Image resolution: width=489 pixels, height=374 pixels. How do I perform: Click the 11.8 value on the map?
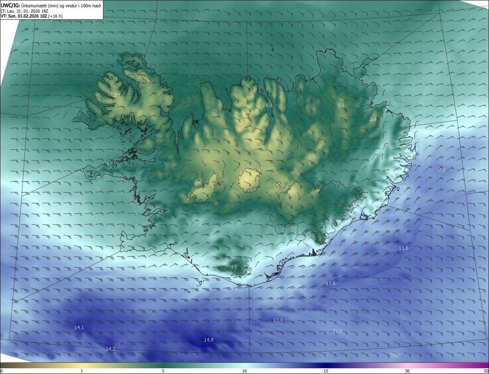point(395,355)
